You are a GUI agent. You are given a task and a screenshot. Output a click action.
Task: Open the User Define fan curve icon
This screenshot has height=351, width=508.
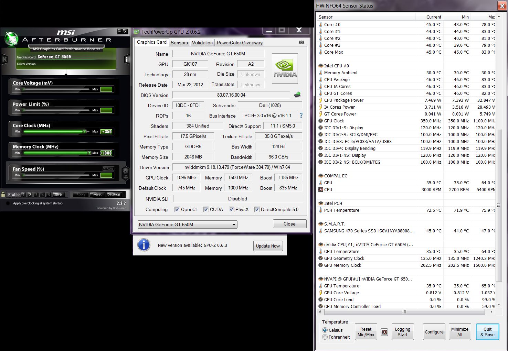pos(125,173)
